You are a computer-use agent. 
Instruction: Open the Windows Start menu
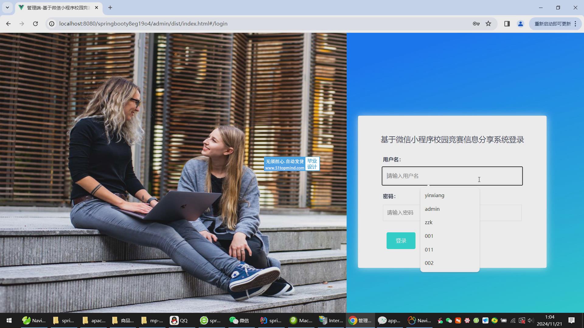[x=9, y=320]
